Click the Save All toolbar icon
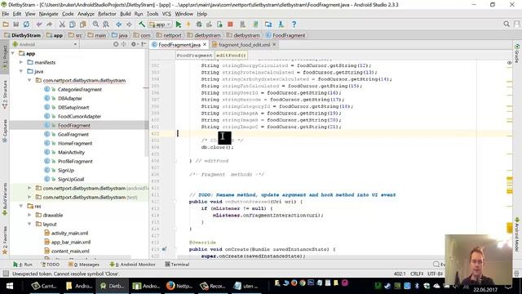 point(15,24)
